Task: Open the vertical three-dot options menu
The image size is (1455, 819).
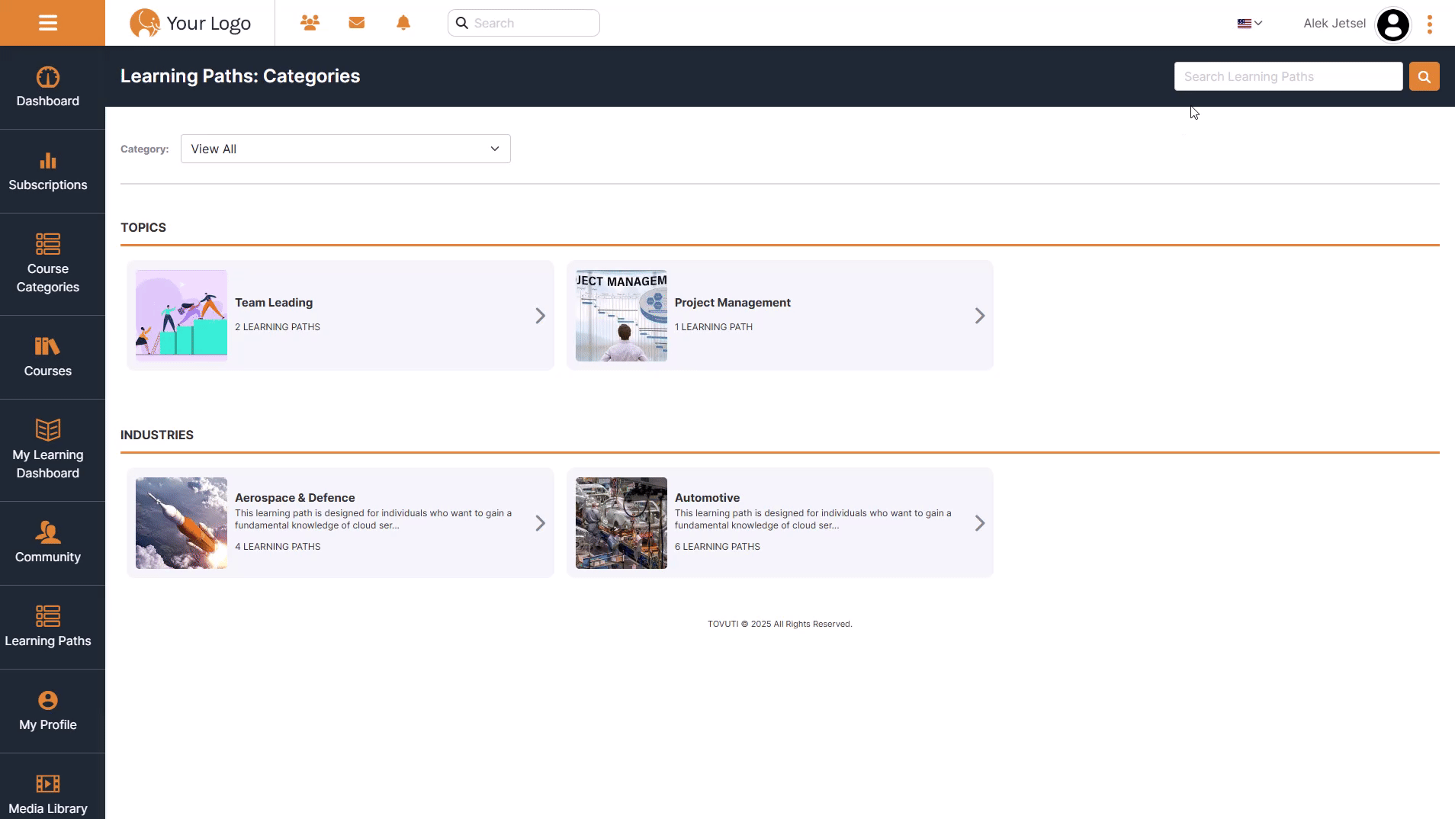Action: point(1430,24)
